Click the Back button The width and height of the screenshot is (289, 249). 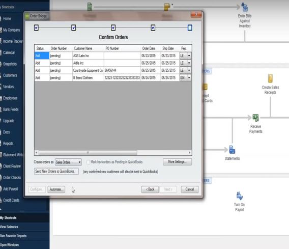pyautogui.click(x=150, y=189)
